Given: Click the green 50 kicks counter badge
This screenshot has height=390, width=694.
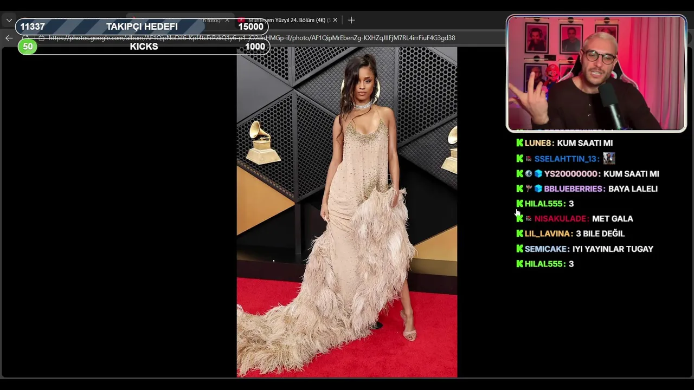Looking at the screenshot, I should tap(28, 47).
